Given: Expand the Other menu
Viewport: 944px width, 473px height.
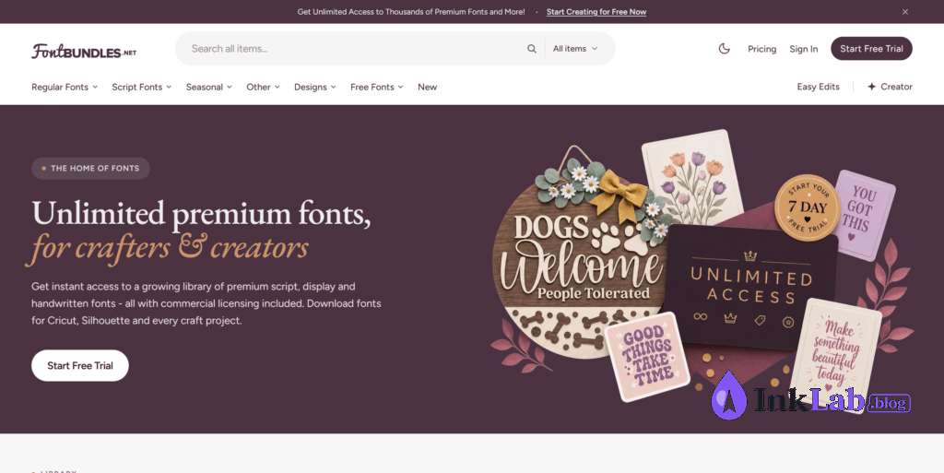Looking at the screenshot, I should point(263,87).
